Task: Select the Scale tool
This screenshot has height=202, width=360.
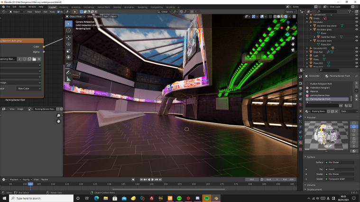Action: click(68, 51)
